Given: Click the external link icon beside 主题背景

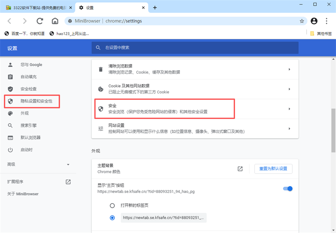Looking at the screenshot, I should pyautogui.click(x=239, y=169).
